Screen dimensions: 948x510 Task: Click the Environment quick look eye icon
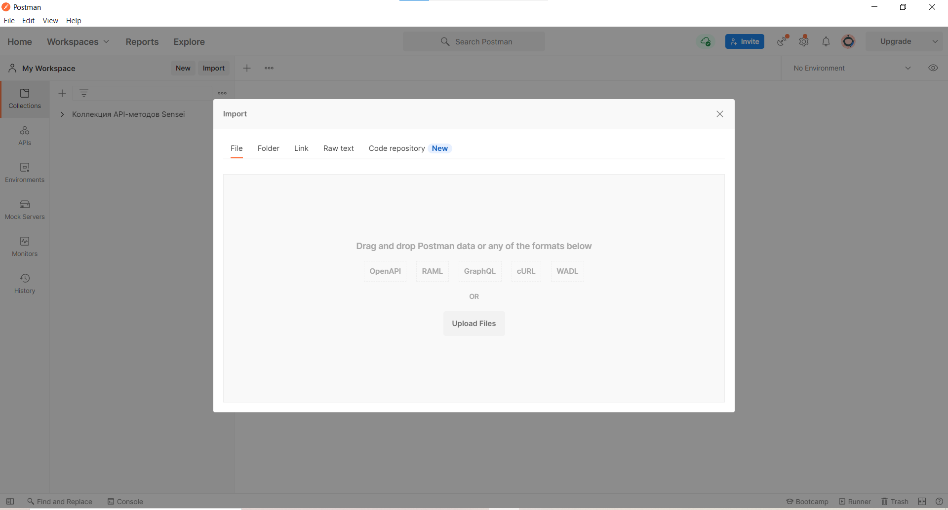click(933, 68)
